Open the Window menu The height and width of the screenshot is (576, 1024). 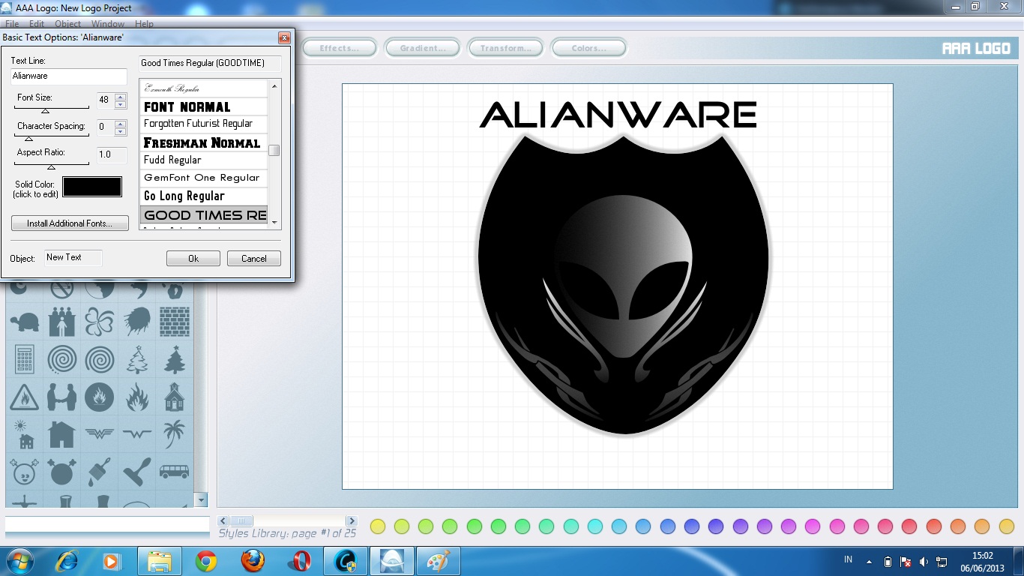coord(108,24)
